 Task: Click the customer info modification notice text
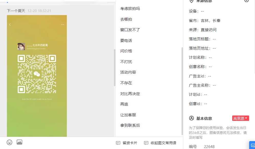pyautogui.click(x=218, y=133)
